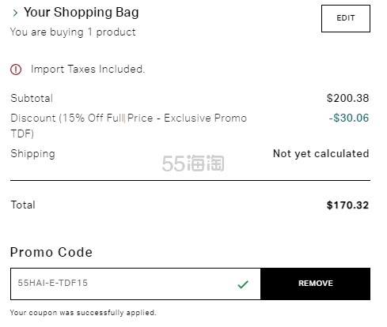This screenshot has width=387, height=327.
Task: Click the EDIT button
Action: 346,18
